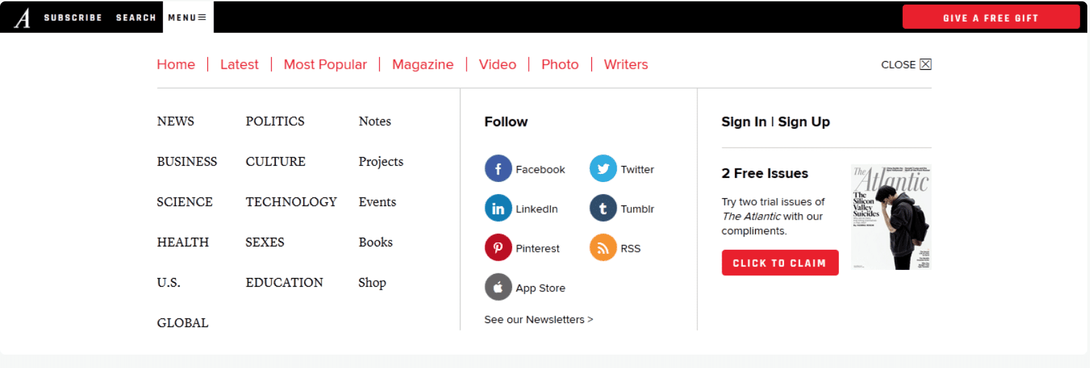Click the Sign In link
The height and width of the screenshot is (368, 1090).
(743, 122)
